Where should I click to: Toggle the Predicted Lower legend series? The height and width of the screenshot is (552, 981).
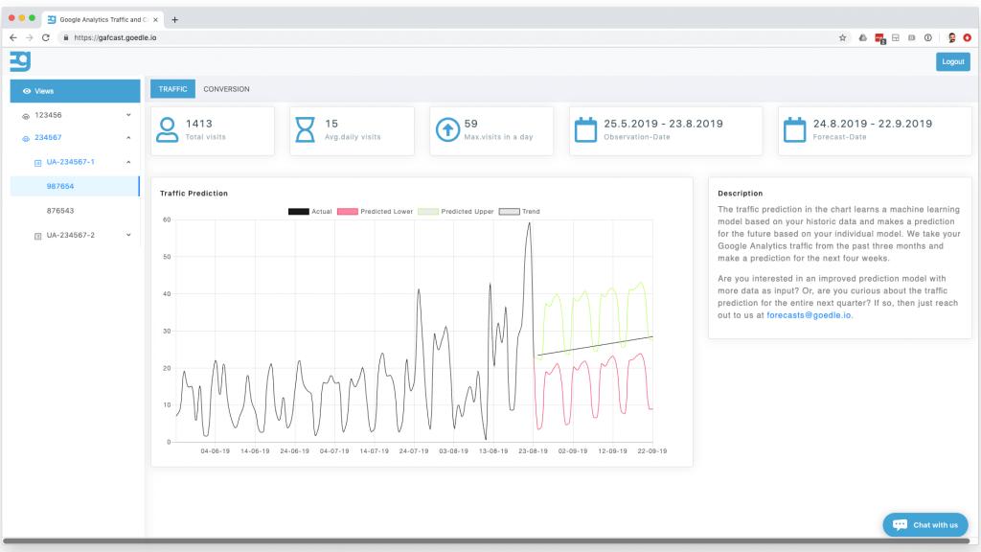coord(375,212)
